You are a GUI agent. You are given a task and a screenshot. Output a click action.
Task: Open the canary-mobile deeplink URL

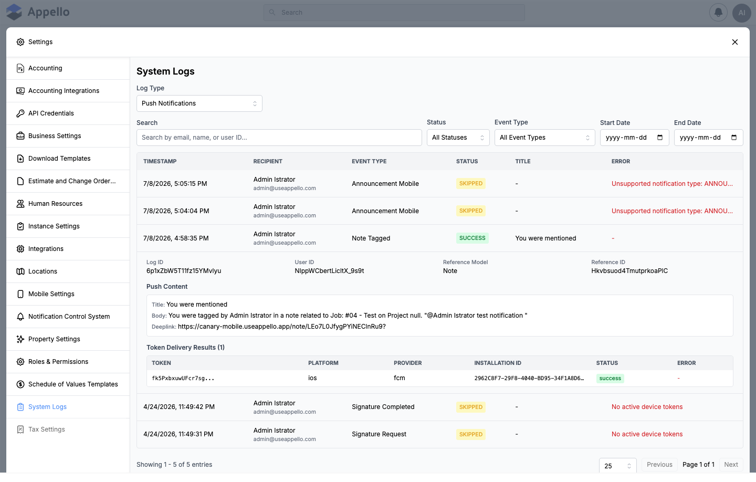[x=282, y=327]
